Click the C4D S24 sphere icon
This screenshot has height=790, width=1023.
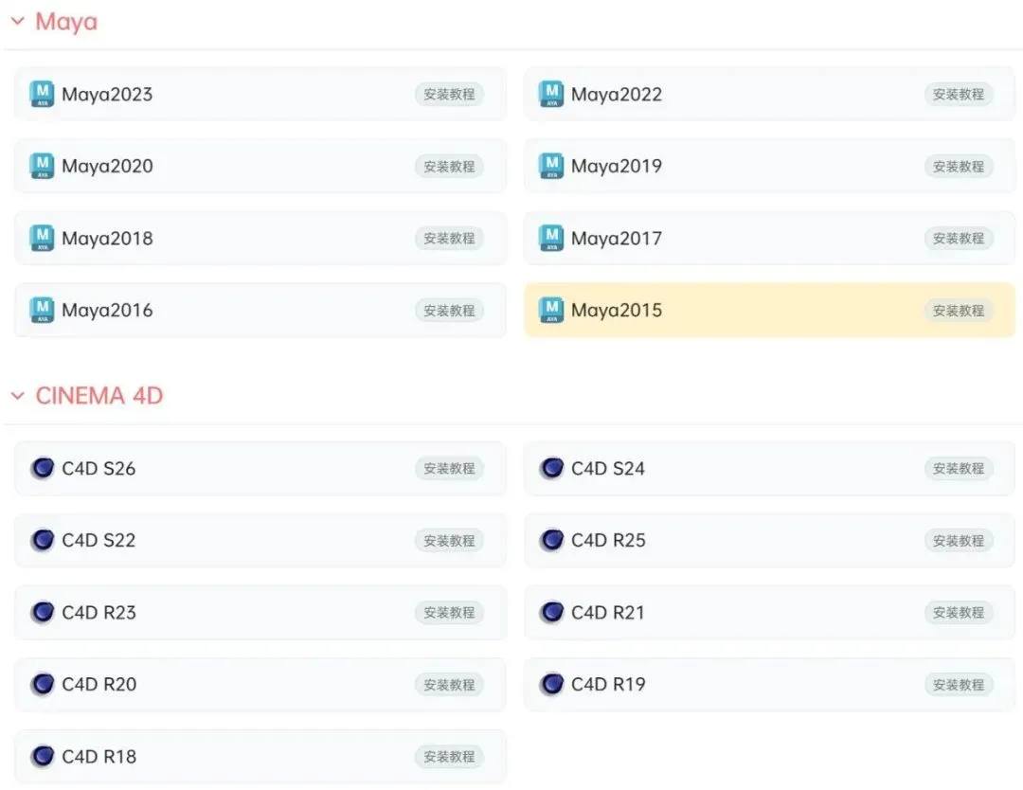(x=551, y=468)
